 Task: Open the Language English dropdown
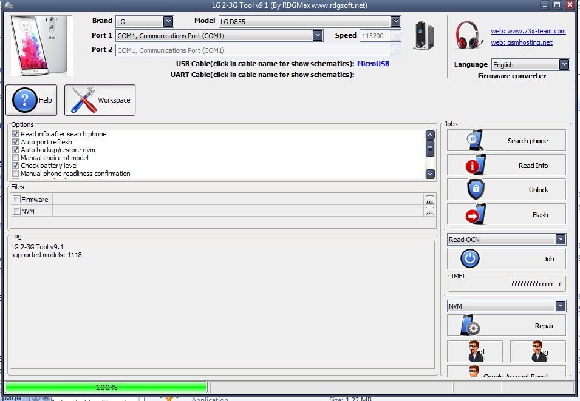pyautogui.click(x=564, y=64)
